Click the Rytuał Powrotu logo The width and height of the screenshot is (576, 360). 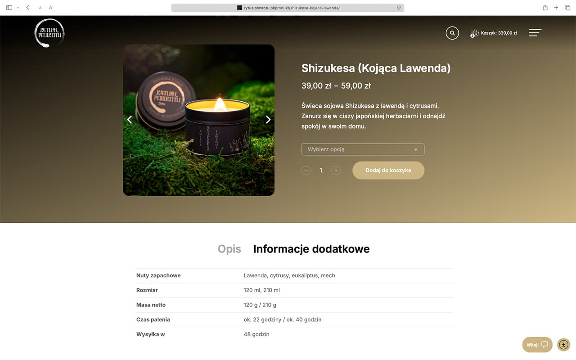coord(49,33)
